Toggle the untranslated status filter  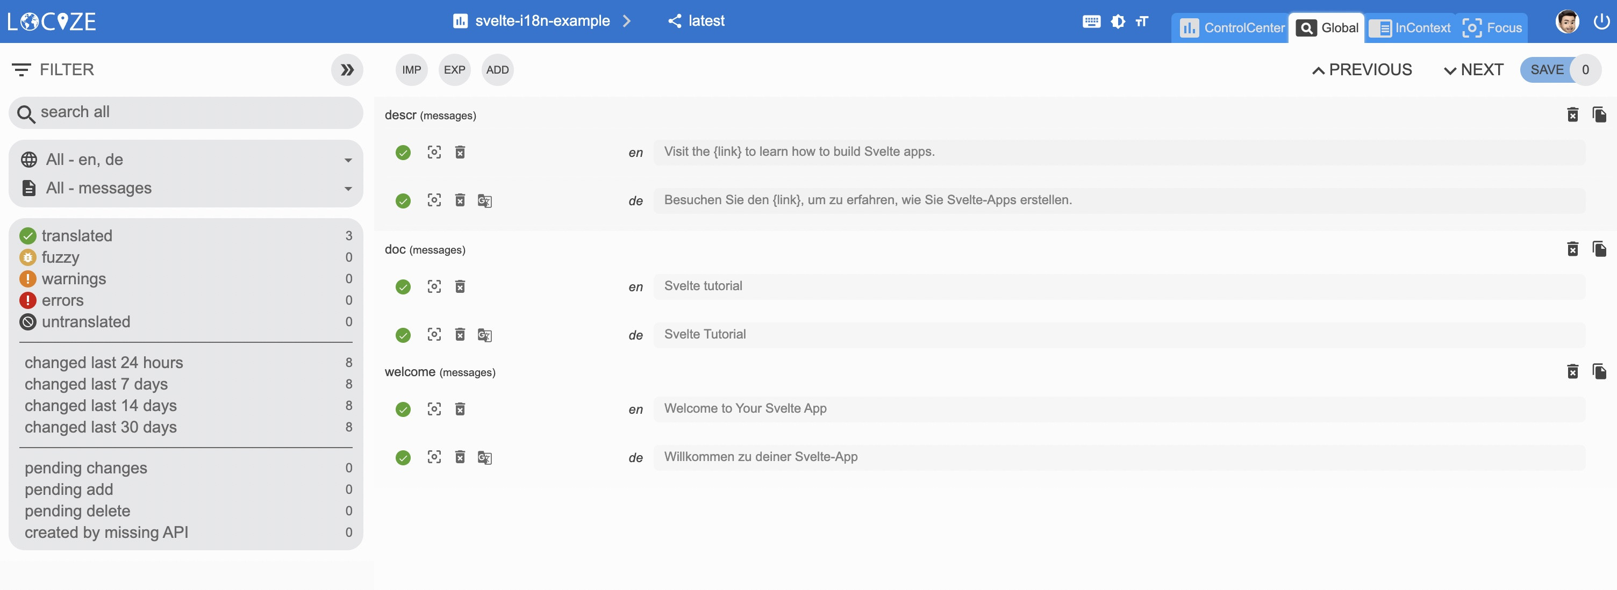(85, 322)
